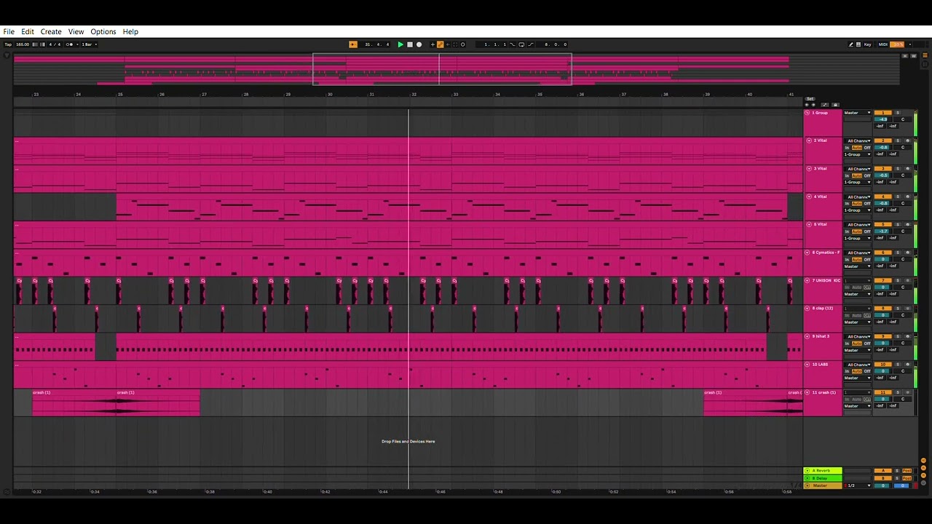Enable the MIDI Arrangement Overdub plus button

433,44
